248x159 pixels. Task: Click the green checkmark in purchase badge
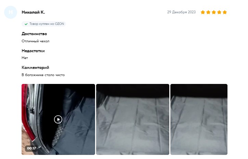[x=26, y=24]
